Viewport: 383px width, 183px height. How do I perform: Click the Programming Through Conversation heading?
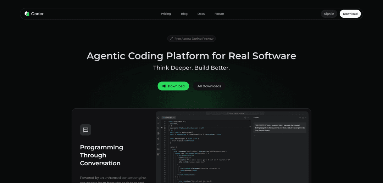click(x=102, y=155)
